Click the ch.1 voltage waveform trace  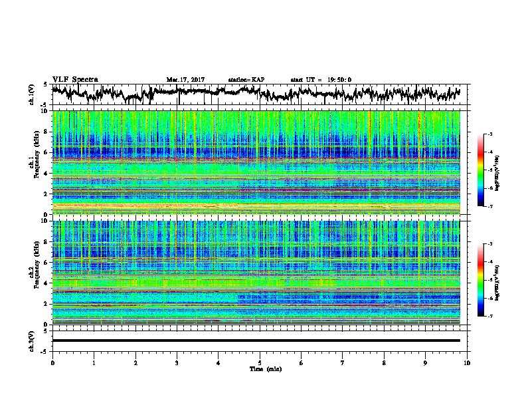[256, 92]
